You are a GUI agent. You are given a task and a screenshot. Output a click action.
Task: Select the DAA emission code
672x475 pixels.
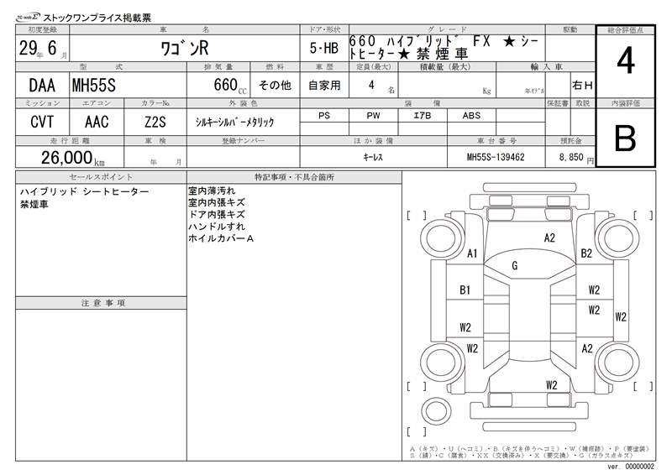click(42, 86)
